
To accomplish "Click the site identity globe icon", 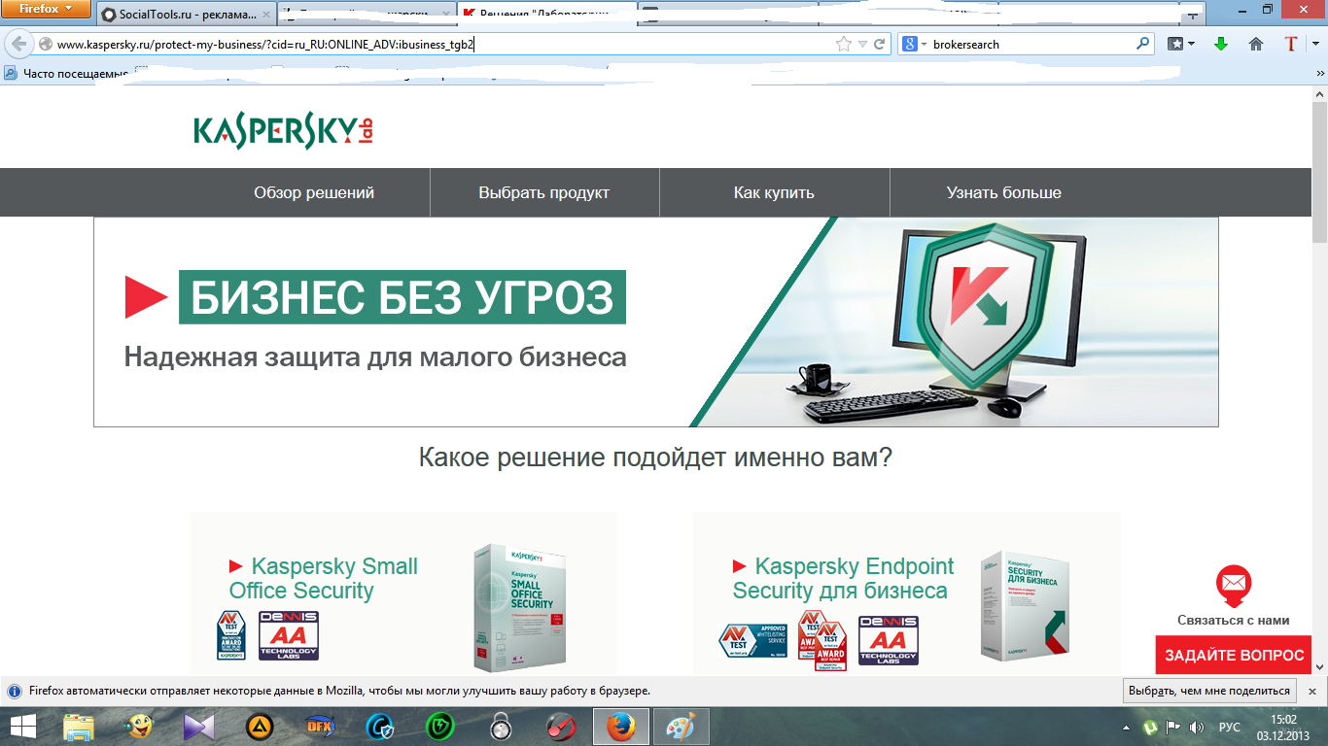I will pyautogui.click(x=46, y=44).
